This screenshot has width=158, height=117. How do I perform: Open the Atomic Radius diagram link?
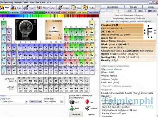pyautogui.click(x=140, y=22)
